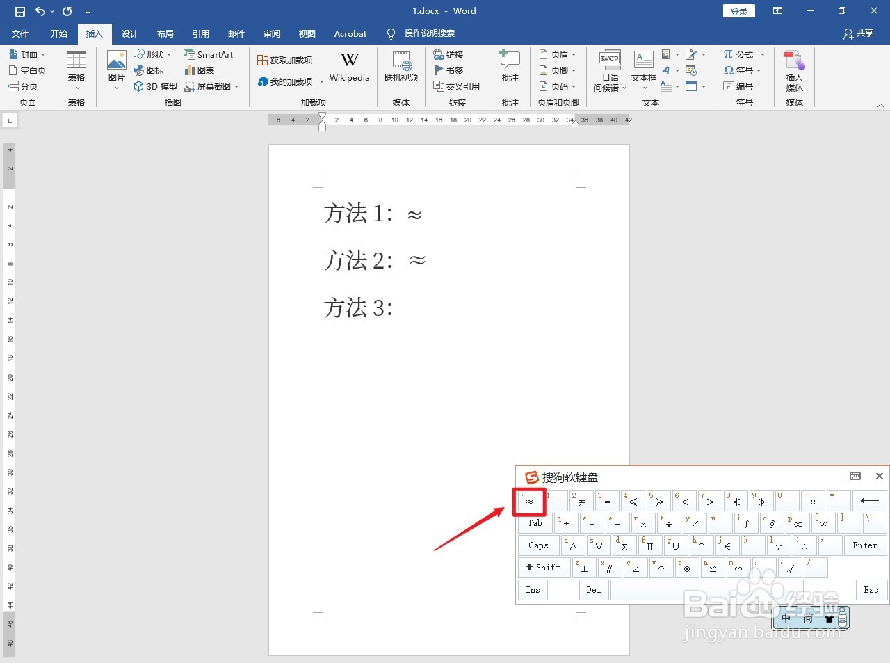890x663 pixels.
Task: Expand Equation (公式) dropdown arrow
Action: (763, 54)
